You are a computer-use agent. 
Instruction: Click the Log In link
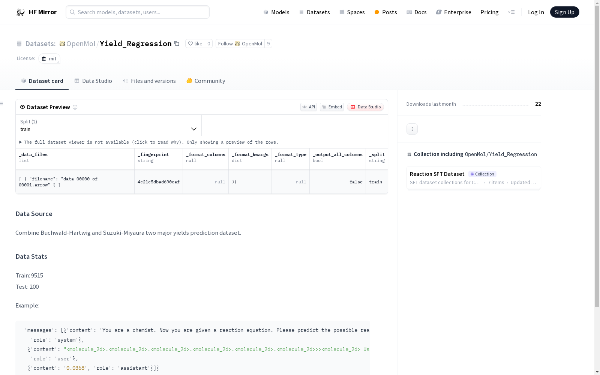coord(536,12)
